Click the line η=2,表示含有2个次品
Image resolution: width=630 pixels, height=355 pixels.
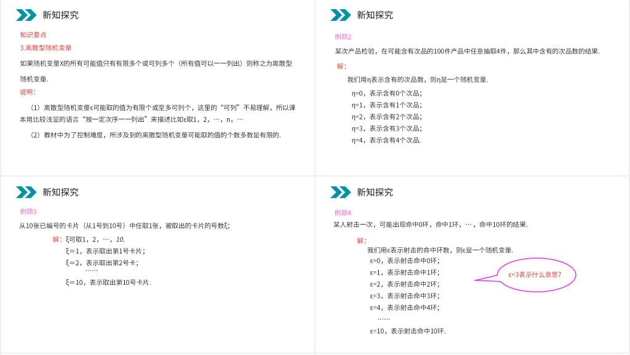coord(387,117)
